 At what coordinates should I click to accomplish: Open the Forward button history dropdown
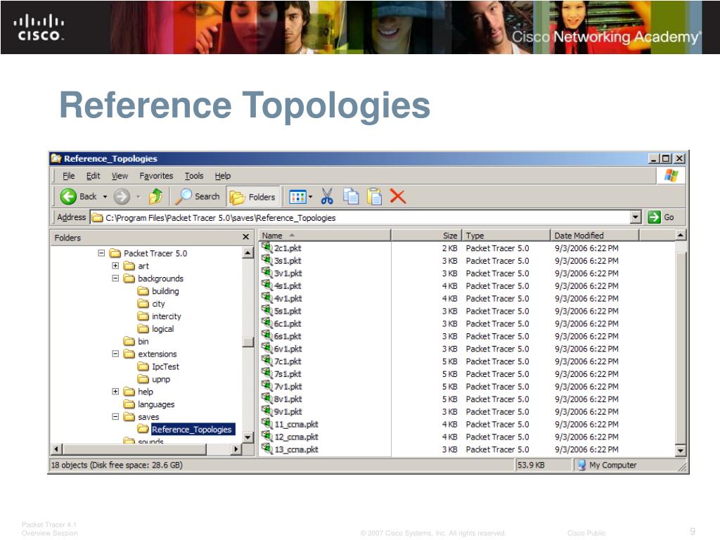(139, 197)
